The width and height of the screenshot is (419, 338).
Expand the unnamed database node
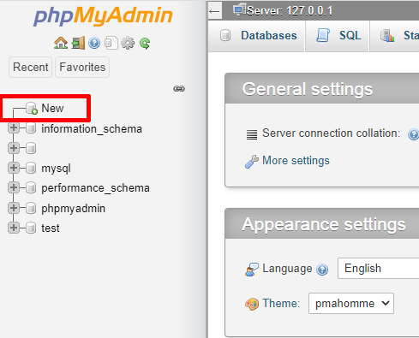[x=14, y=148]
